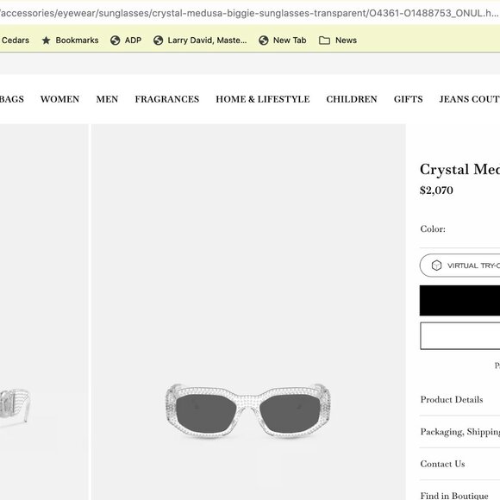Click the Crystal Medusa product title

[459, 169]
